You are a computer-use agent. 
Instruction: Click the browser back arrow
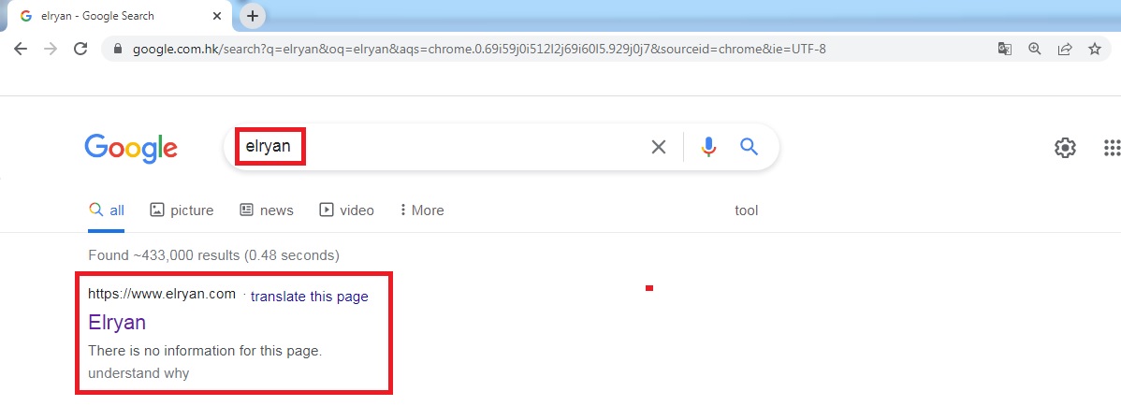pos(21,49)
